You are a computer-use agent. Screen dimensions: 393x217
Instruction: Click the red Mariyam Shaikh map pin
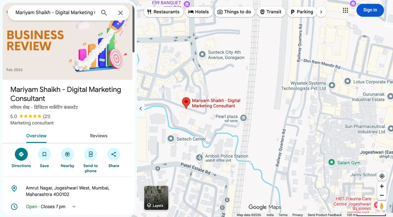186,103
